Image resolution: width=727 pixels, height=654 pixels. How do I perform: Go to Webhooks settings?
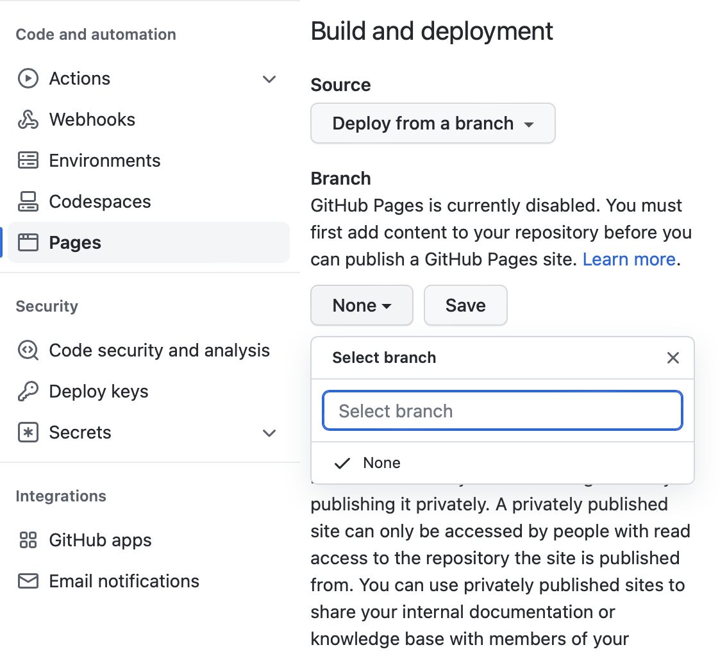(148, 120)
